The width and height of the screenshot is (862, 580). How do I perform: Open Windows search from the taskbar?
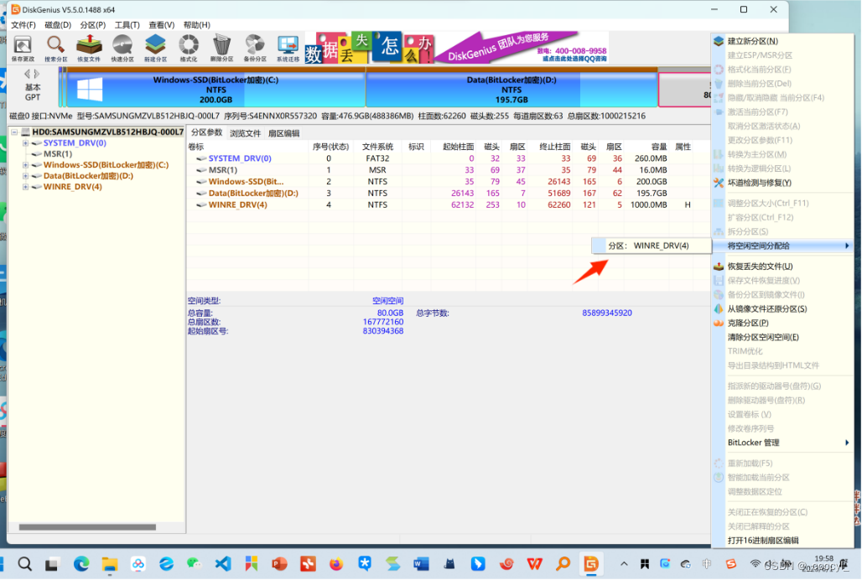(25, 564)
